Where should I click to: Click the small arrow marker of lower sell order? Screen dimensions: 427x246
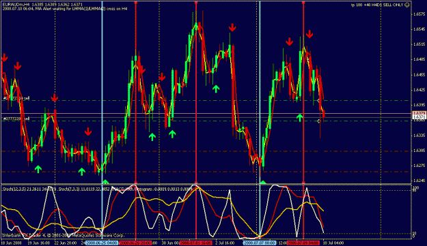tap(318, 121)
